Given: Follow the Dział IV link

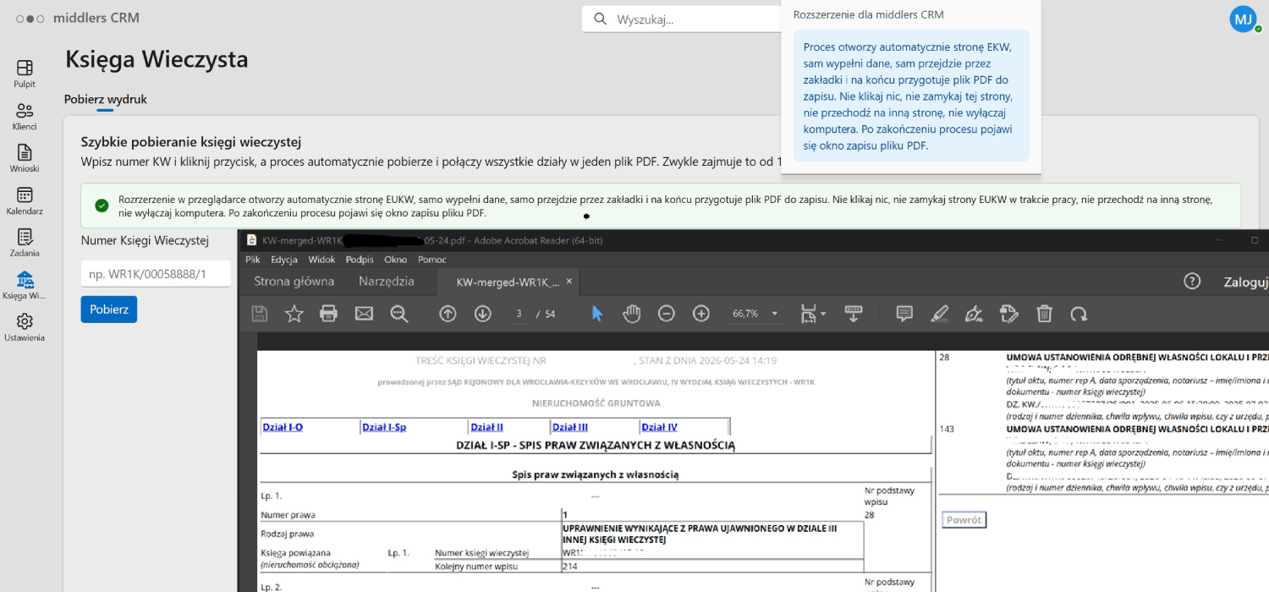Looking at the screenshot, I should click(x=660, y=427).
